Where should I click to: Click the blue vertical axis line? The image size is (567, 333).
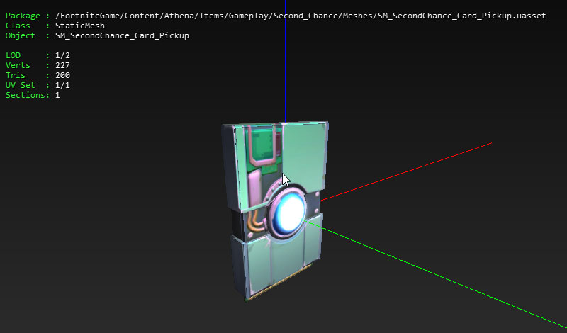pyautogui.click(x=285, y=57)
